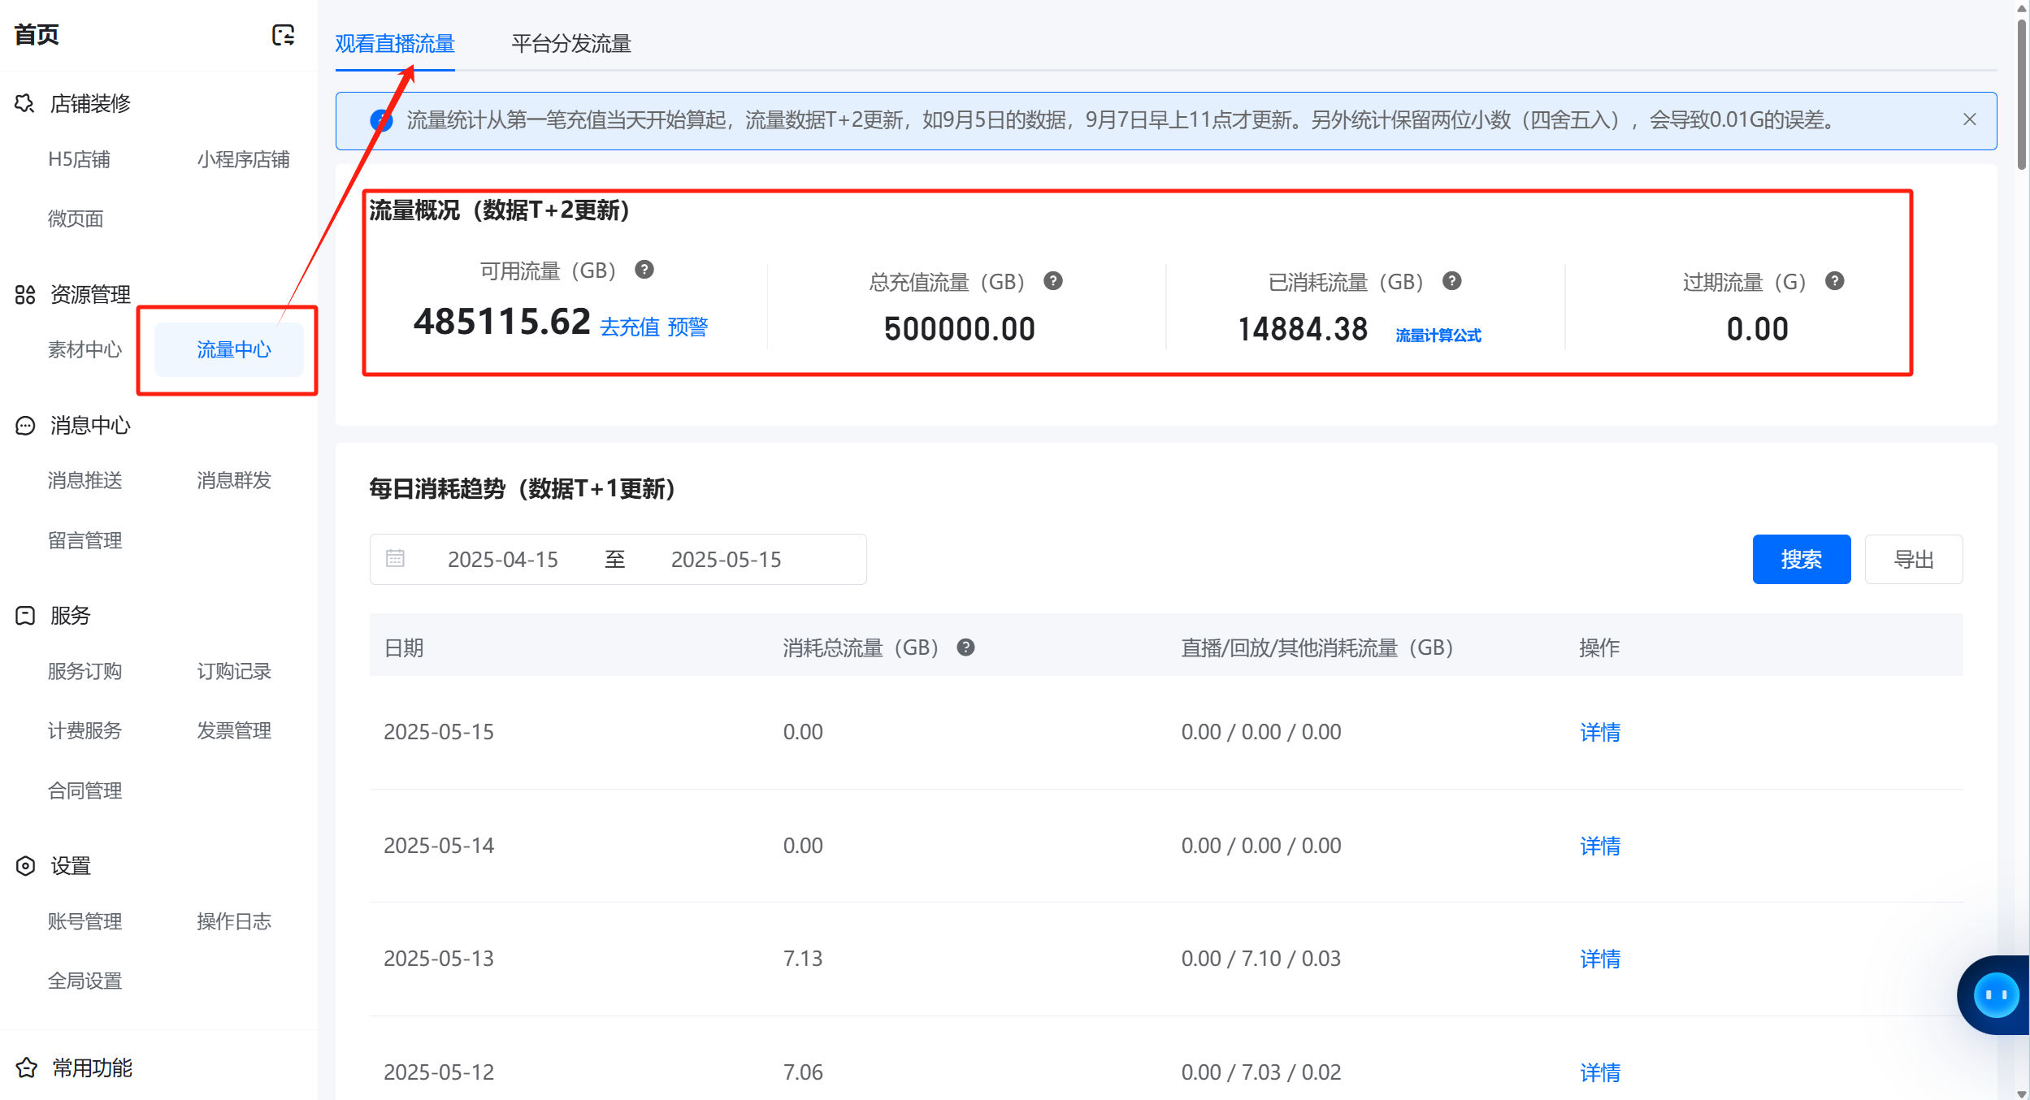Open the H5店铺 menu item
The width and height of the screenshot is (2030, 1100).
pyautogui.click(x=79, y=159)
